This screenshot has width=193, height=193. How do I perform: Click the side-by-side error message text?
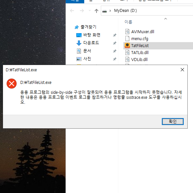pos(101,97)
